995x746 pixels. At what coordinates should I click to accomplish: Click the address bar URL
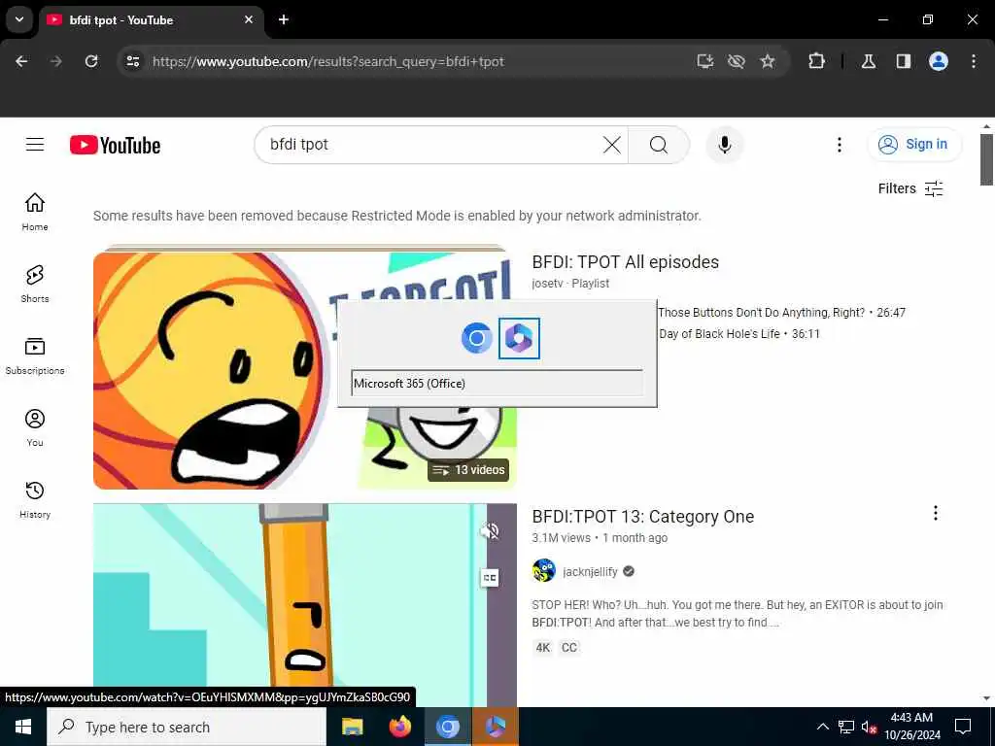point(328,61)
